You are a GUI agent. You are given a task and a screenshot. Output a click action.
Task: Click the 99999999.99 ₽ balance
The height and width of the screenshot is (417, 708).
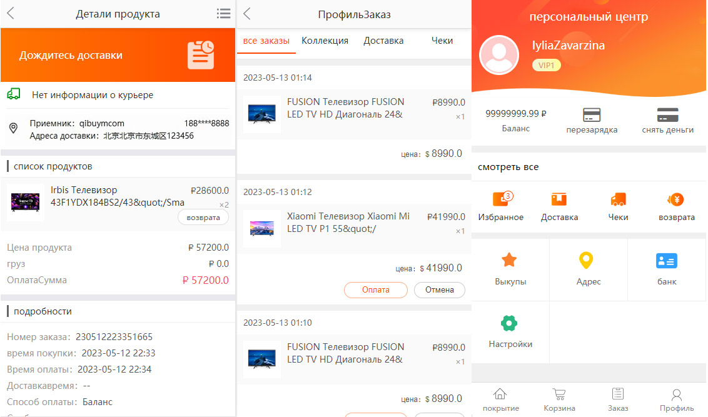[x=515, y=114]
